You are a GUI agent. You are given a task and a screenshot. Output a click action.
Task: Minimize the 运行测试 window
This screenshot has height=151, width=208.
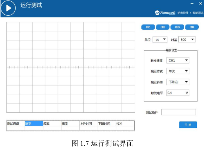192,4
